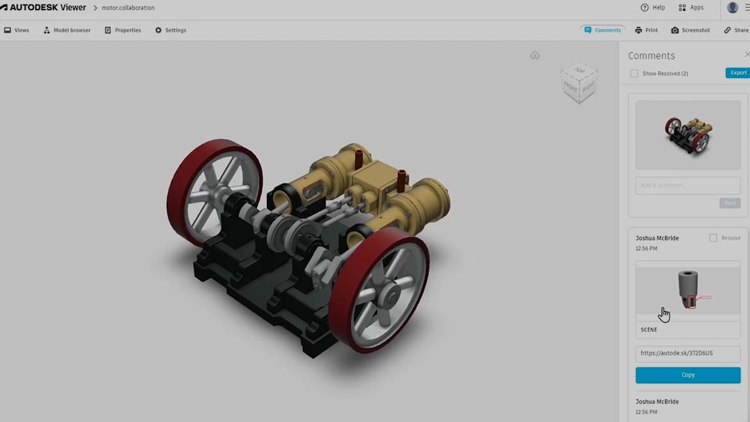Print the current view

[646, 30]
